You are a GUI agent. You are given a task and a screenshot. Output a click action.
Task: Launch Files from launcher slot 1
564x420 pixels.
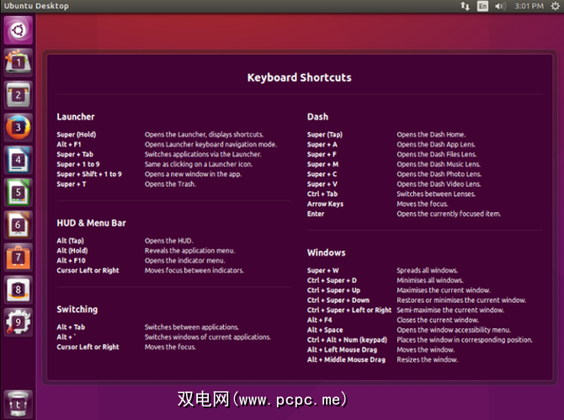click(19, 62)
